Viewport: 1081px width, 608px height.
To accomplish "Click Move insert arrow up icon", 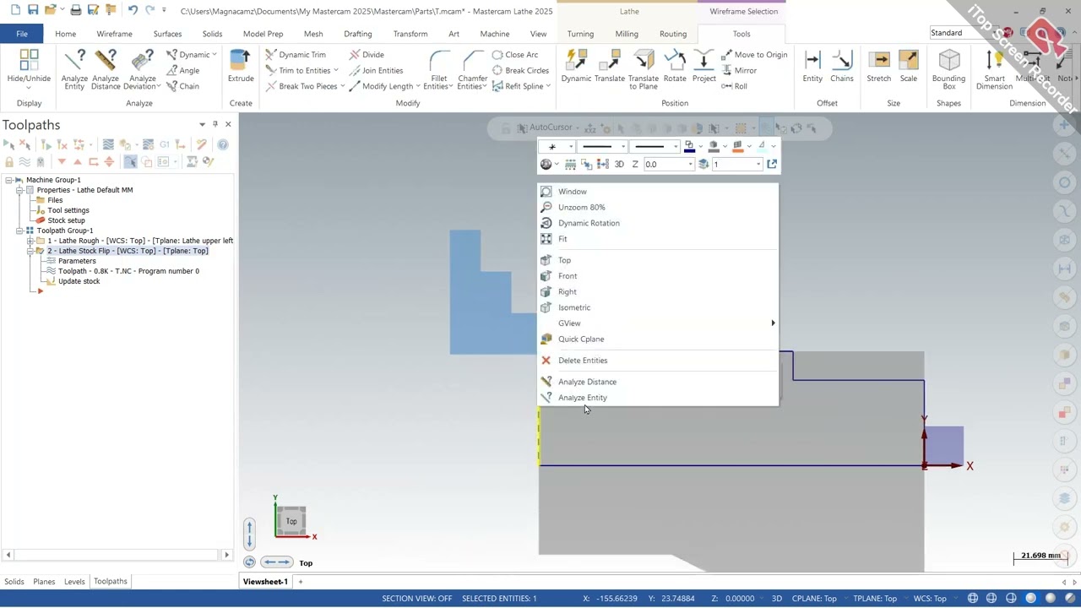I will click(78, 161).
